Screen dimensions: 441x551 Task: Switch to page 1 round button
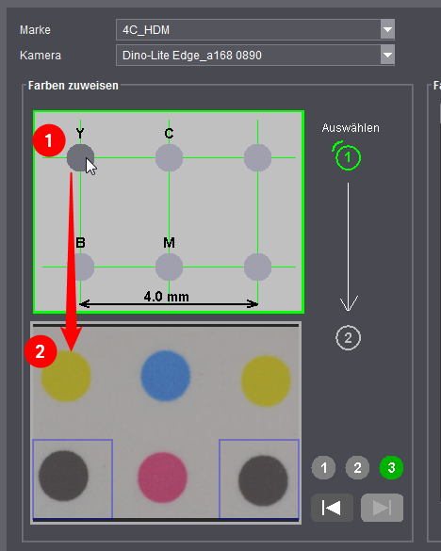pyautogui.click(x=323, y=467)
